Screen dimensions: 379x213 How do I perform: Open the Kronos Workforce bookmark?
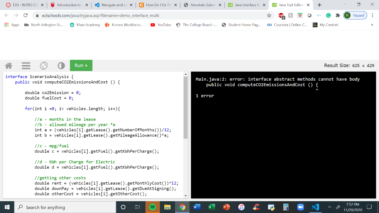pos(124,25)
